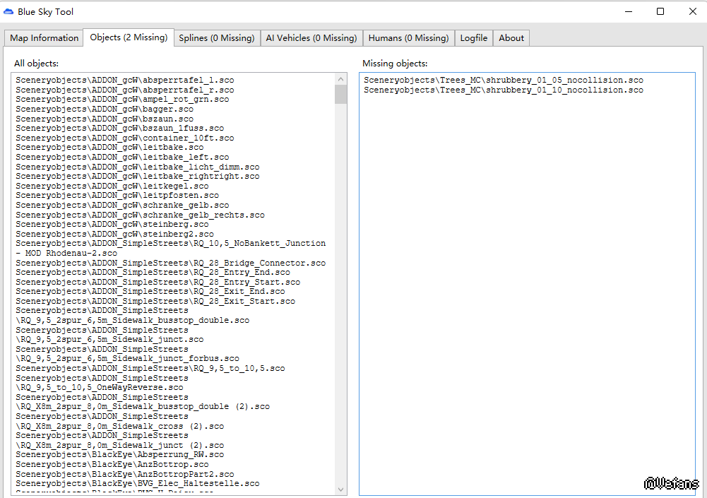The width and height of the screenshot is (707, 498).
Task: Click the scroll up arrow in All objects list
Action: (x=341, y=78)
